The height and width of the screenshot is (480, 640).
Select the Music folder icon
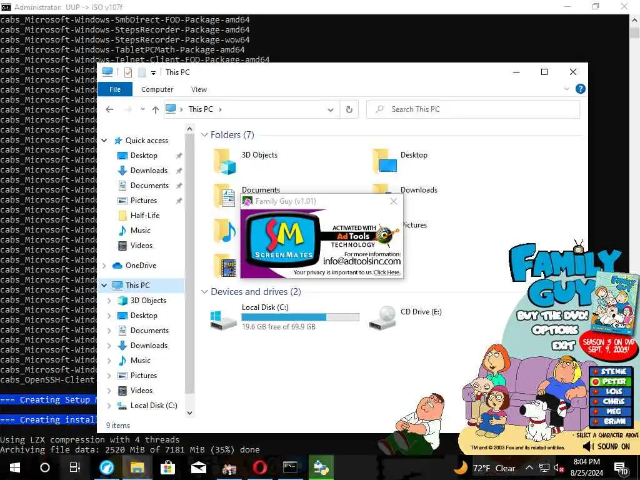click(x=225, y=231)
